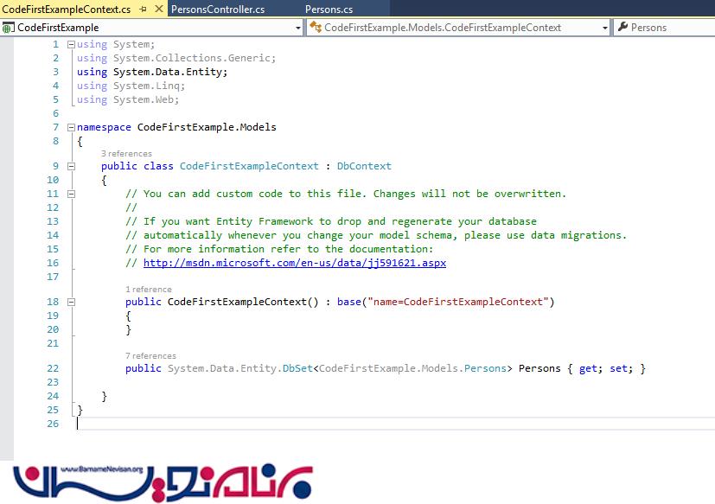Collapse the using directives block
The height and width of the screenshot is (504, 715).
click(72, 44)
